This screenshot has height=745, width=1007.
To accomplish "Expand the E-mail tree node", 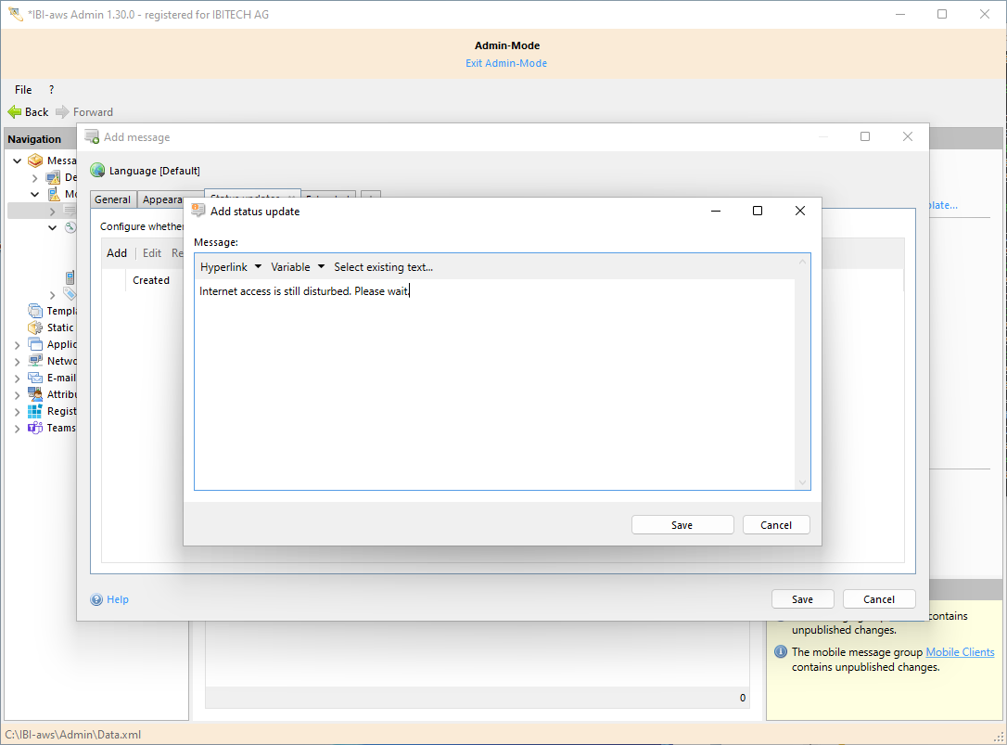I will [x=17, y=379].
